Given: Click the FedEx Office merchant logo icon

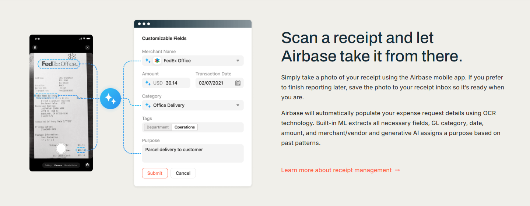Looking at the screenshot, I should [x=157, y=61].
